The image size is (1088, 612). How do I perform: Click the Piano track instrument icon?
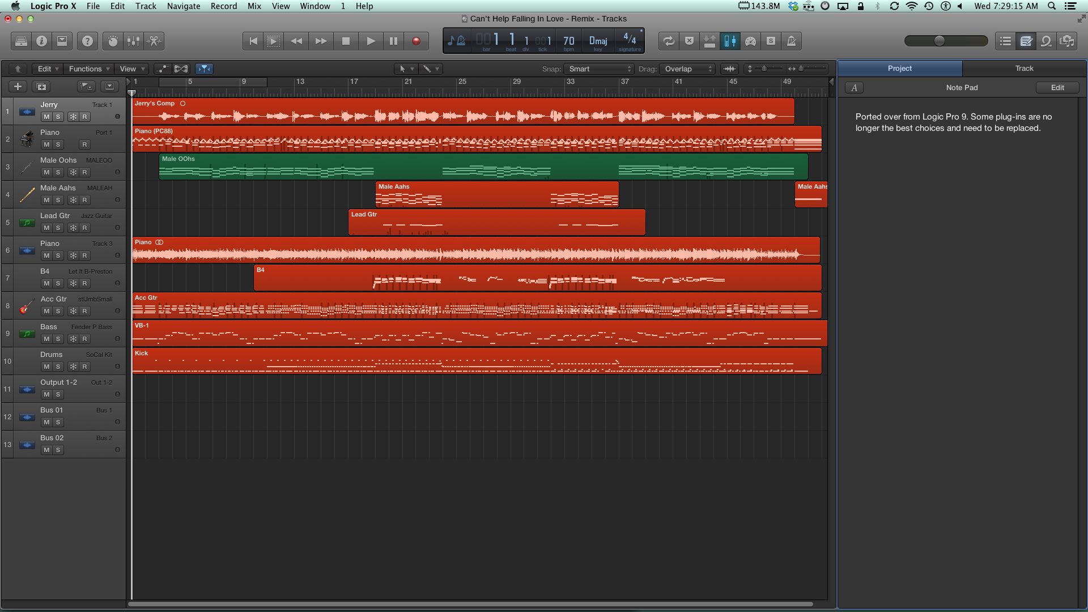pos(27,139)
